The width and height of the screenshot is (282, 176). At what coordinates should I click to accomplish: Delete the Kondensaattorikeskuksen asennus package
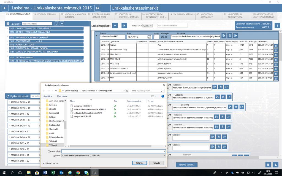pos(223,97)
